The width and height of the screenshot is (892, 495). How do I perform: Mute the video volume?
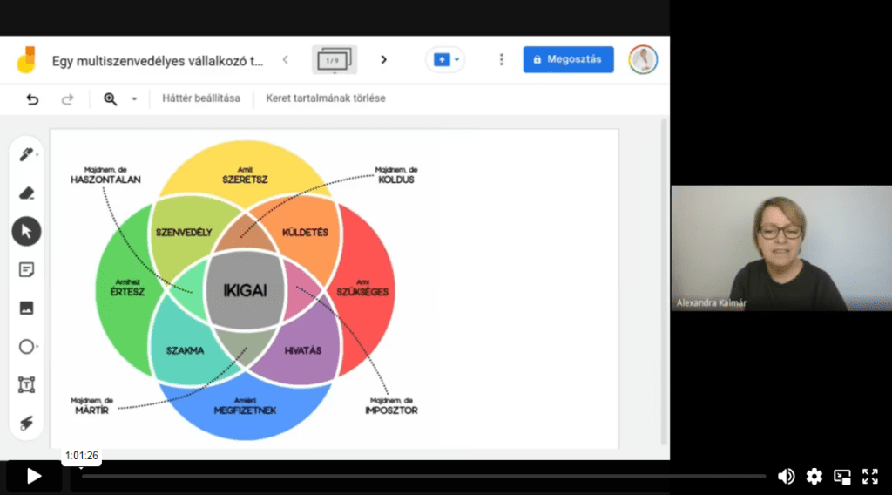coord(786,476)
